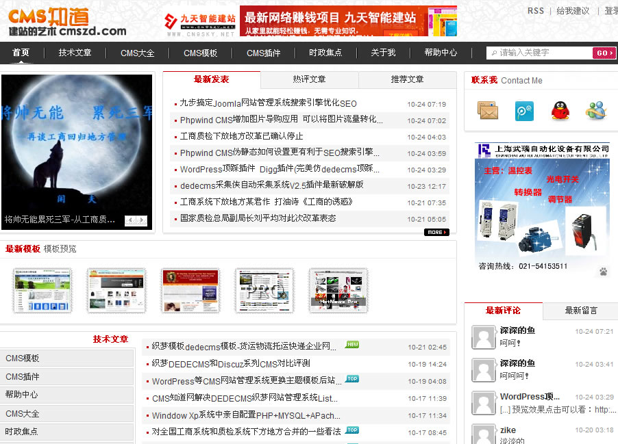This screenshot has height=444, width=618.
Task: Click the avatar beside the 10-24 03:41 comment
Action: click(483, 370)
